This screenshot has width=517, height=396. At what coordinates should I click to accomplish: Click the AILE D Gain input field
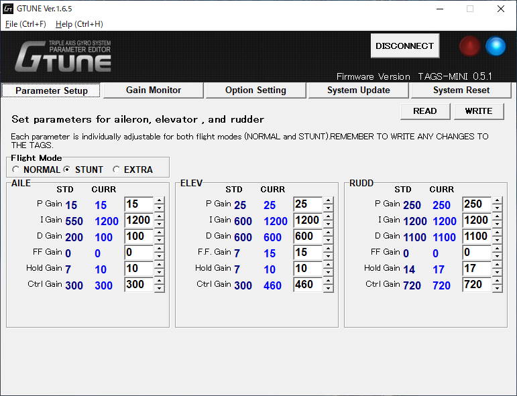pyautogui.click(x=139, y=237)
